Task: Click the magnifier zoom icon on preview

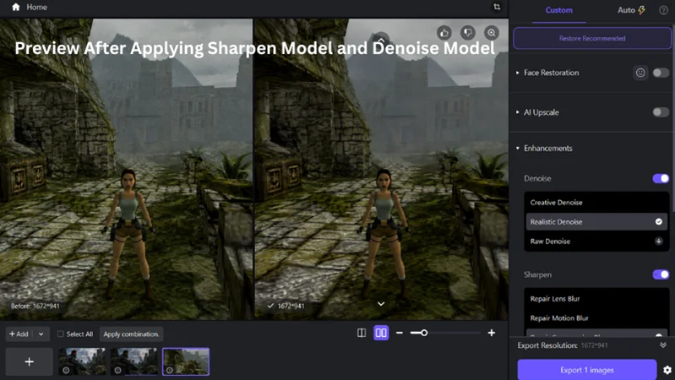Action: 491,33
